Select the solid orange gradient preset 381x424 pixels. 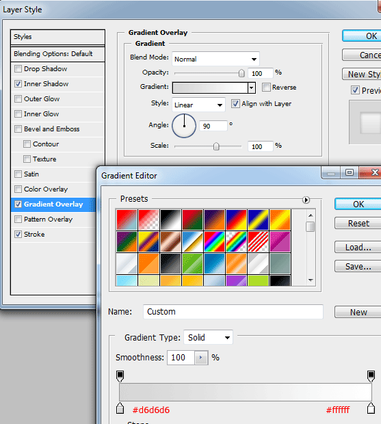(148, 264)
